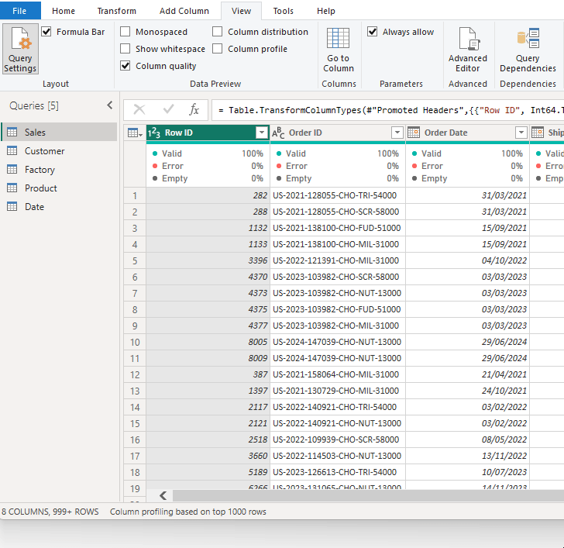
Task: Select the Factory query
Action: click(60, 170)
